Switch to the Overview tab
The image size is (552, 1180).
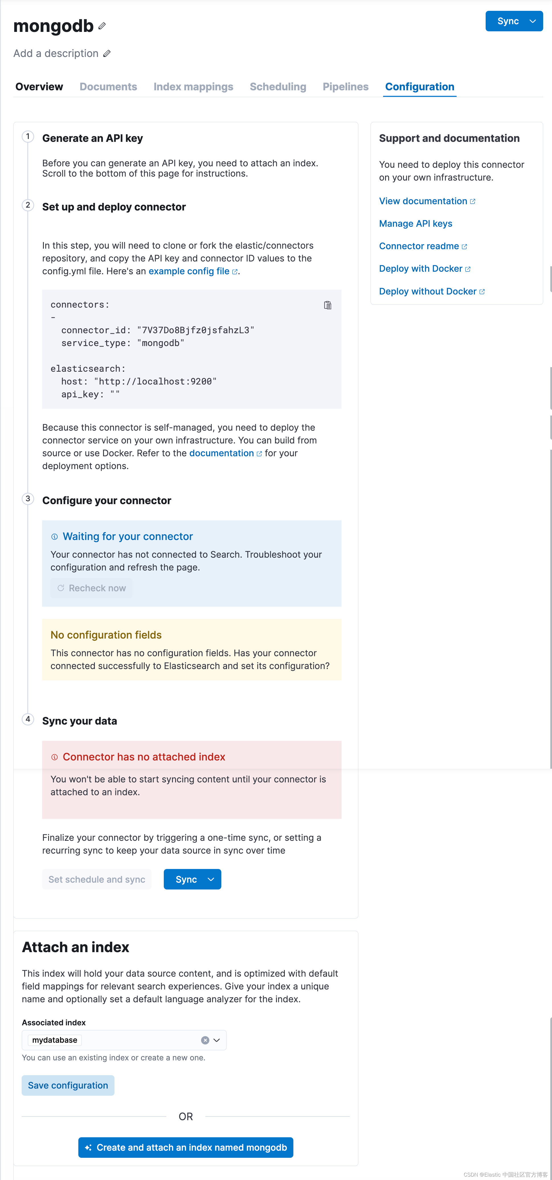[39, 87]
